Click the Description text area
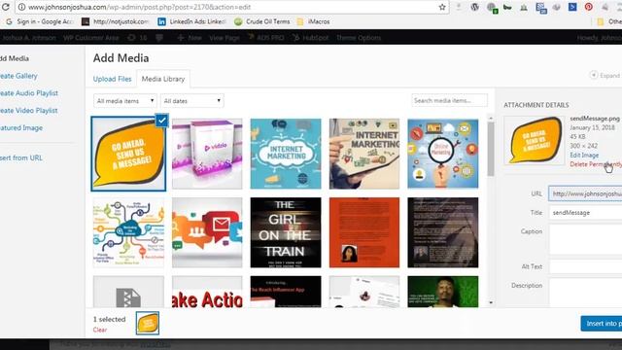 point(585,293)
